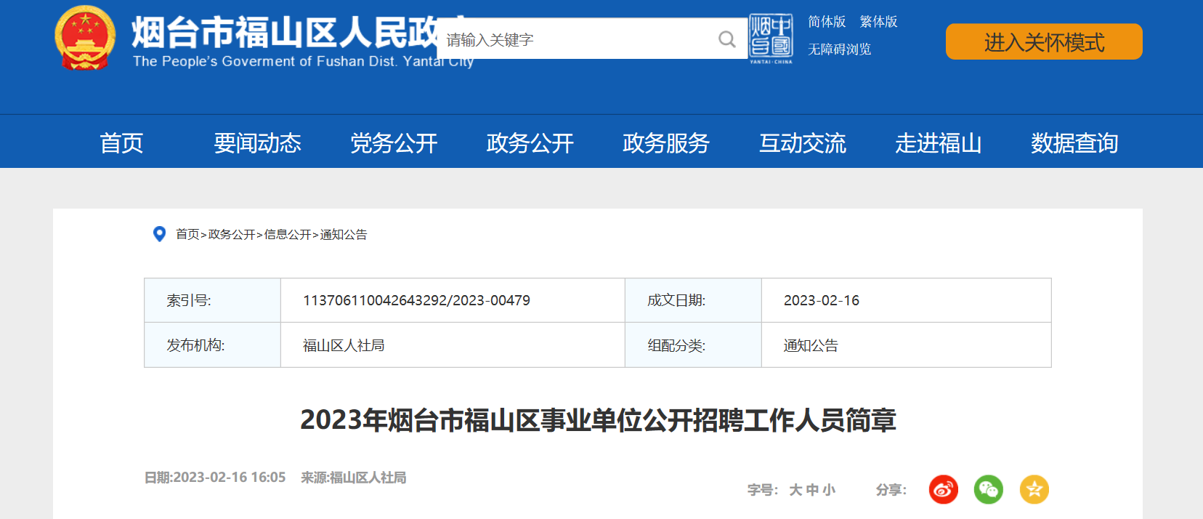Image resolution: width=1203 pixels, height=519 pixels.
Task: Open 政务服务 navigation menu
Action: click(666, 142)
